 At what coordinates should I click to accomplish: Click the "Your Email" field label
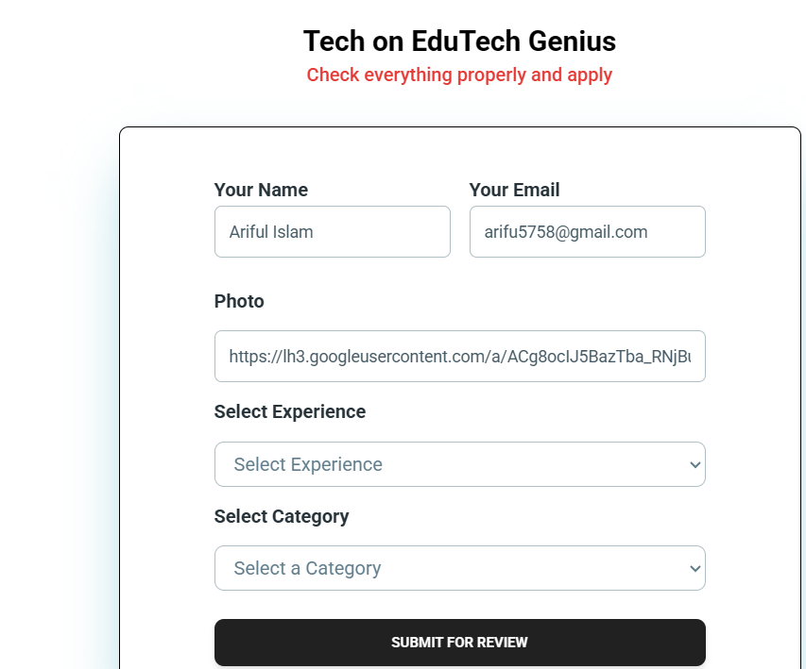[514, 190]
